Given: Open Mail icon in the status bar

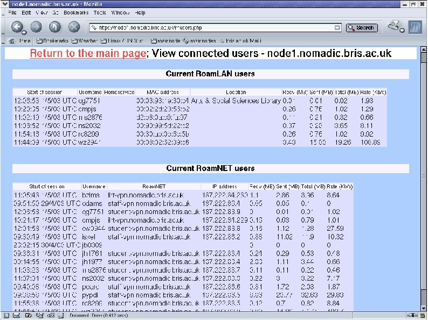Looking at the screenshot, I should [17, 315].
